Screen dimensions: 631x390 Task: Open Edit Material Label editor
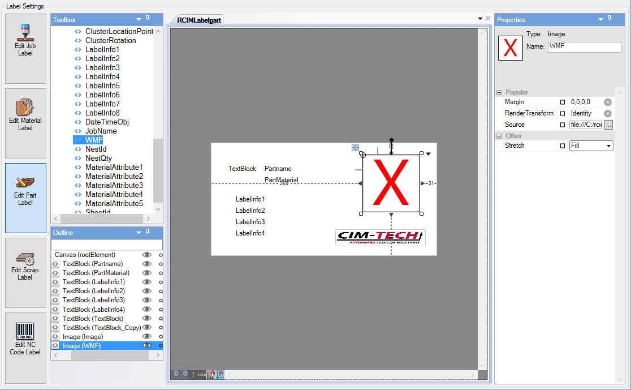(x=25, y=123)
